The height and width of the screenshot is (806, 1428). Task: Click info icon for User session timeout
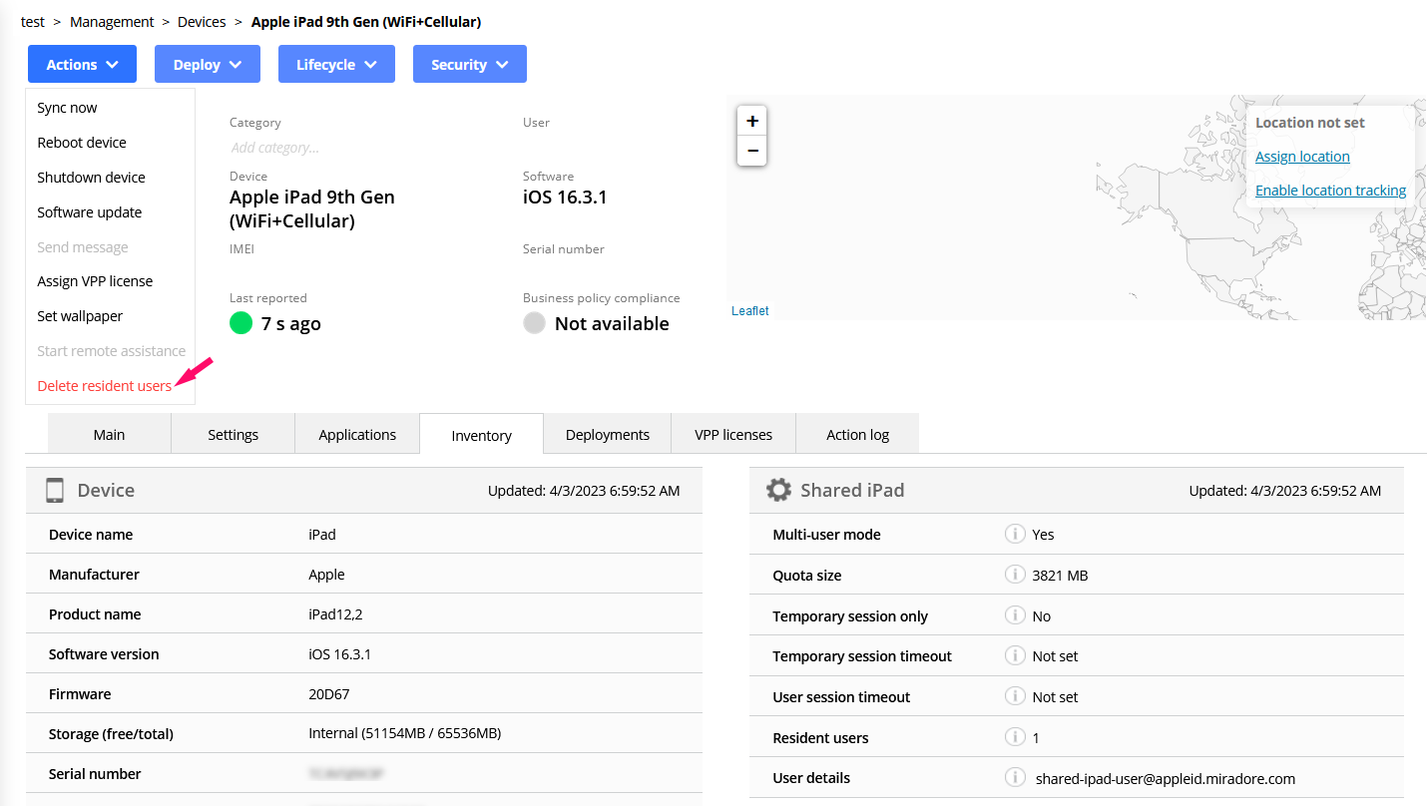pyautogui.click(x=1015, y=696)
